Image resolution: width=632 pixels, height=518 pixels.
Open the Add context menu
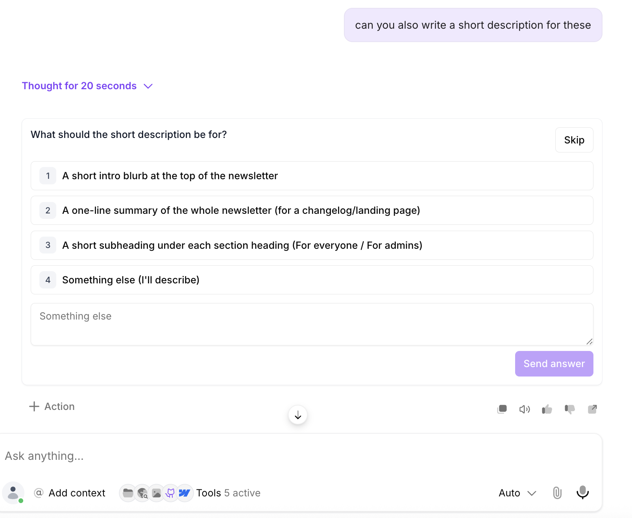coord(70,493)
